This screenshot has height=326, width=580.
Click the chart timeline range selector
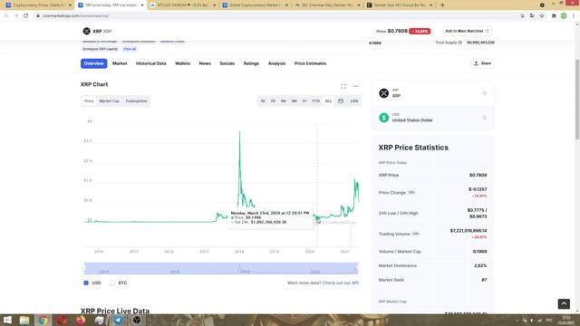(x=221, y=268)
